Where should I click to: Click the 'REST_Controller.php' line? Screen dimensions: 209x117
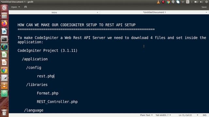pos(57,102)
